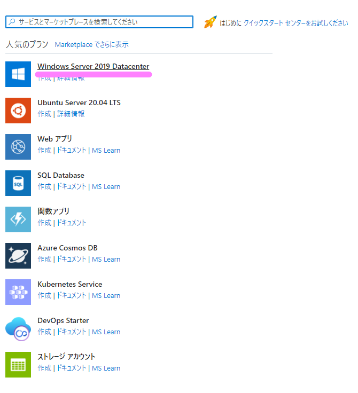Click the 人気のプラン heading
Image resolution: width=358 pixels, height=393 pixels.
click(x=27, y=44)
